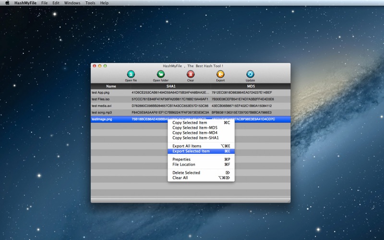Click the blue Update toolbar icon

(250, 74)
